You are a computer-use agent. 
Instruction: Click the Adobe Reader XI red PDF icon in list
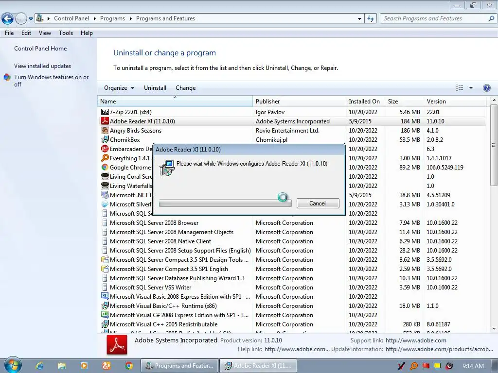click(105, 121)
